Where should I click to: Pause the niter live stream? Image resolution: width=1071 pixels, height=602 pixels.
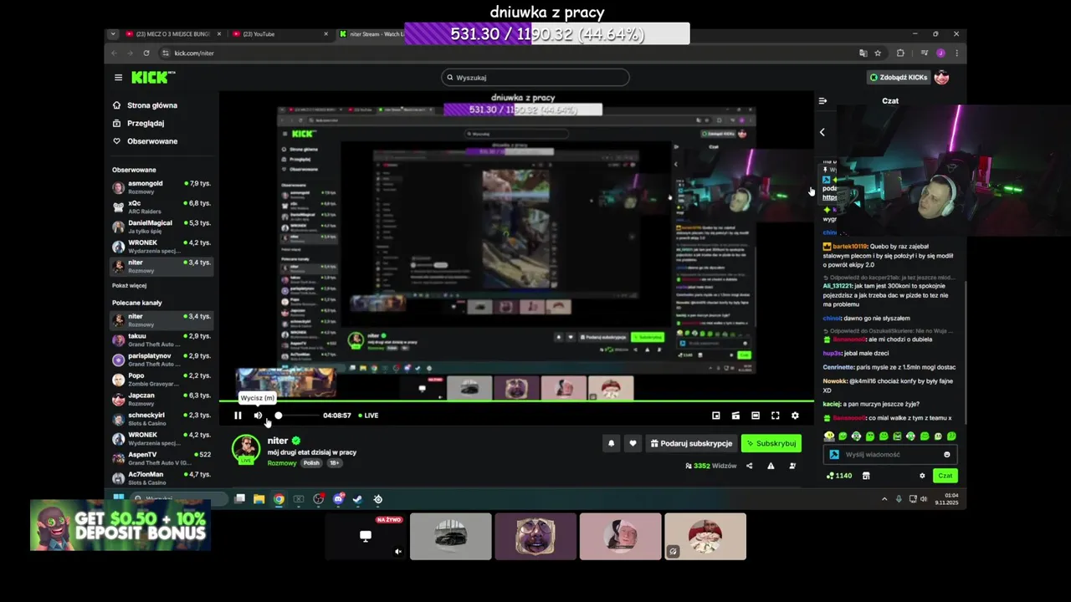coord(238,416)
